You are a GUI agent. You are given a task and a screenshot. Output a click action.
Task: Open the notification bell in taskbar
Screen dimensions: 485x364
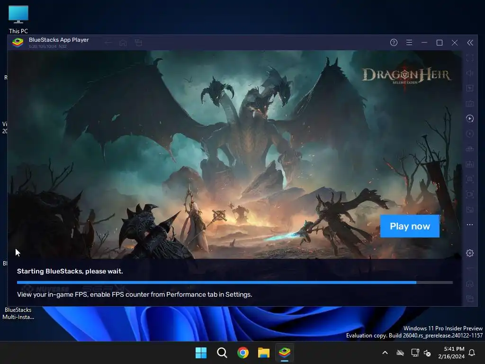[472, 353]
